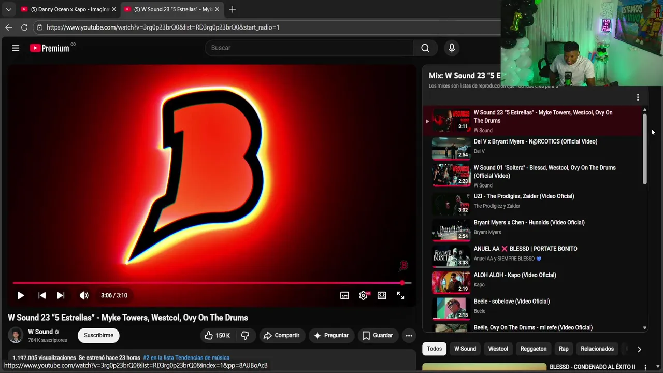Subscribe with Suscribirme button
This screenshot has width=663, height=373.
98,335
